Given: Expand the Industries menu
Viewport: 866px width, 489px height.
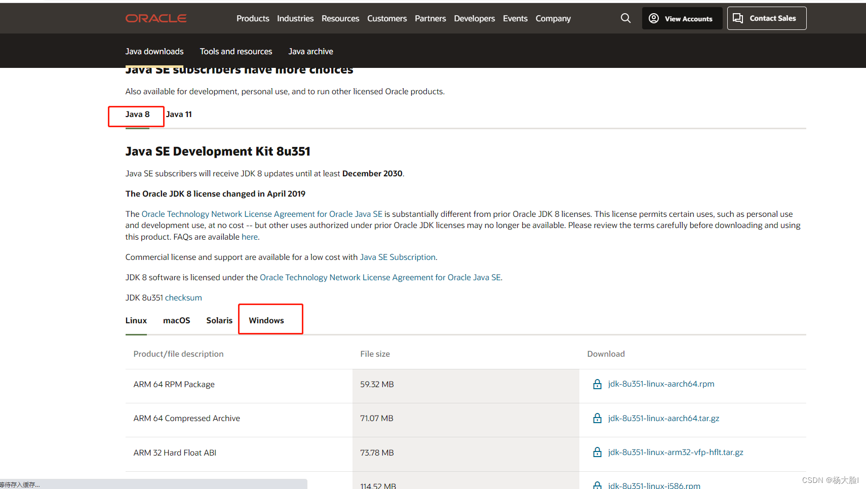Looking at the screenshot, I should pyautogui.click(x=295, y=18).
